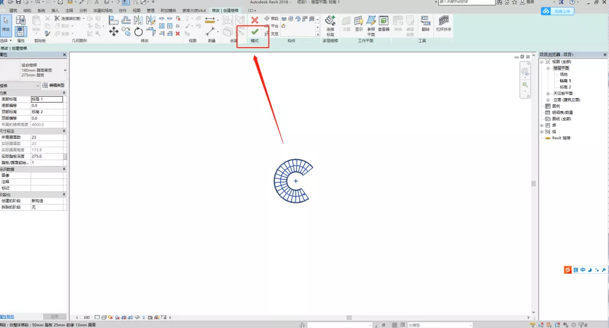This screenshot has height=328, width=609.
Task: Click the Rotate tool circular arrow
Action: click(x=138, y=32)
